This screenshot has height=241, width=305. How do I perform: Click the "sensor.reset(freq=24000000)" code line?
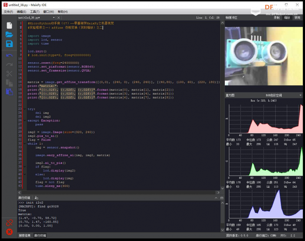(x=53, y=63)
